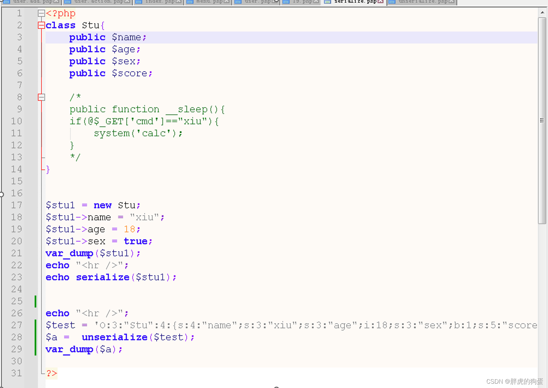Viewport: 548px width, 388px height.
Task: Click line number 3 in the margin
Action: tap(20, 37)
